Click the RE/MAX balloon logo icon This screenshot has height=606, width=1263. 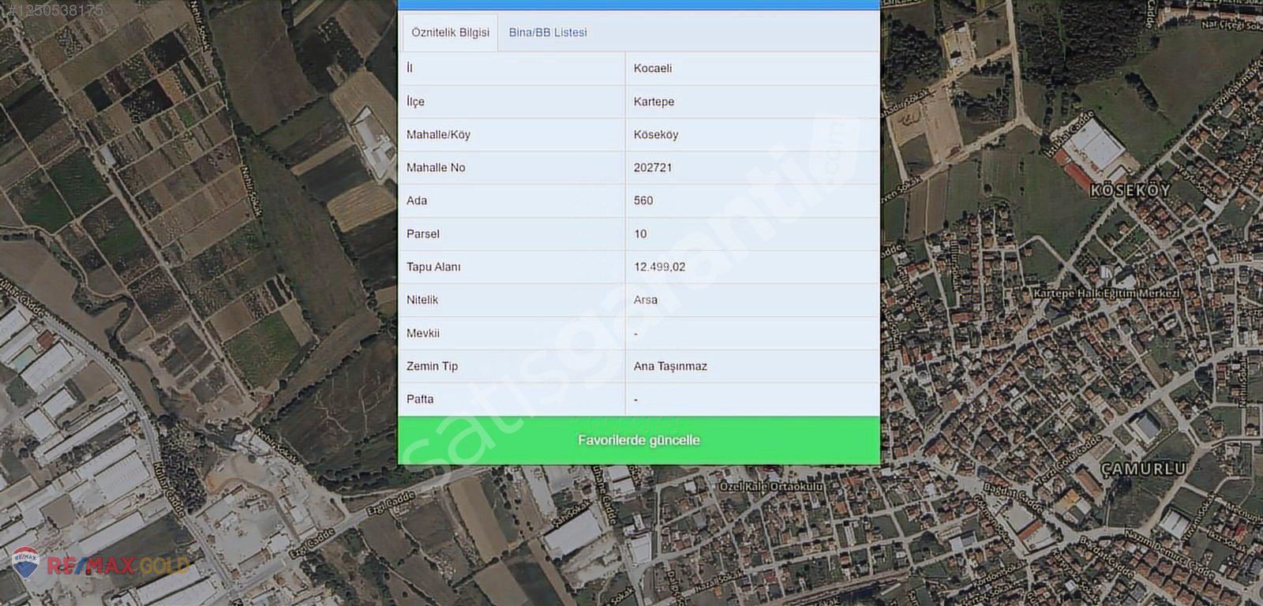[25, 563]
